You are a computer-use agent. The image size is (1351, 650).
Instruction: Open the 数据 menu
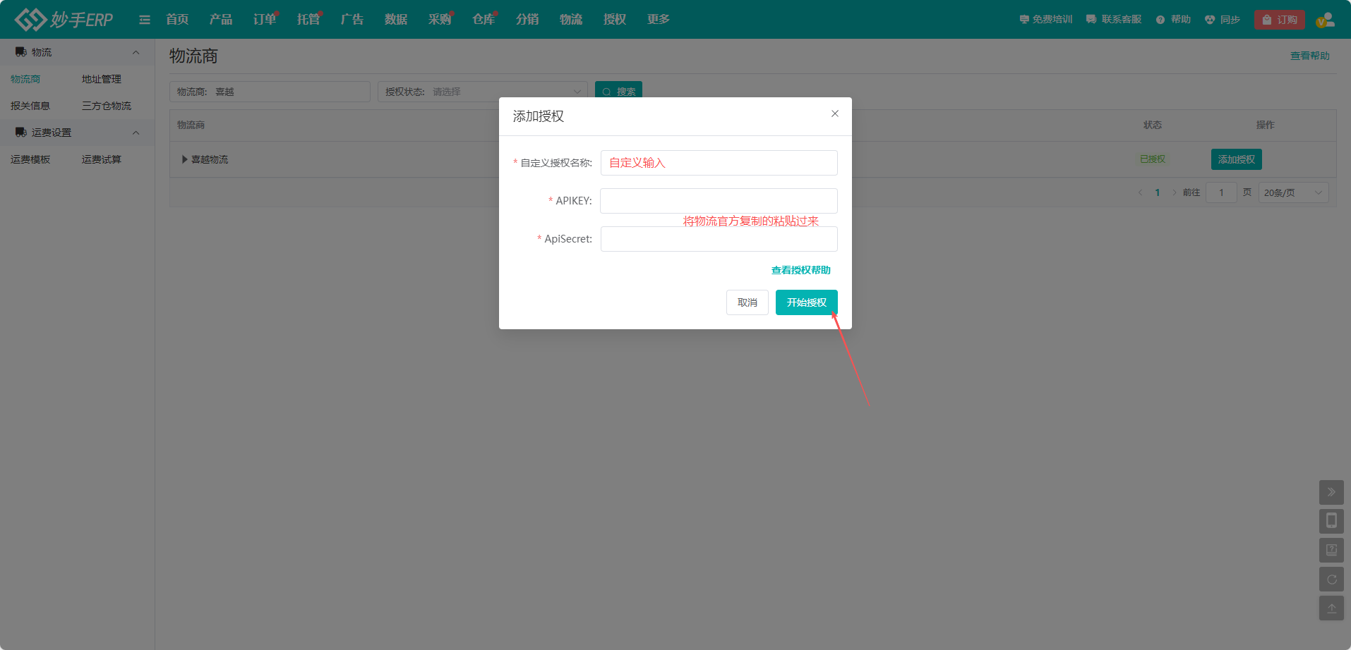click(x=396, y=19)
